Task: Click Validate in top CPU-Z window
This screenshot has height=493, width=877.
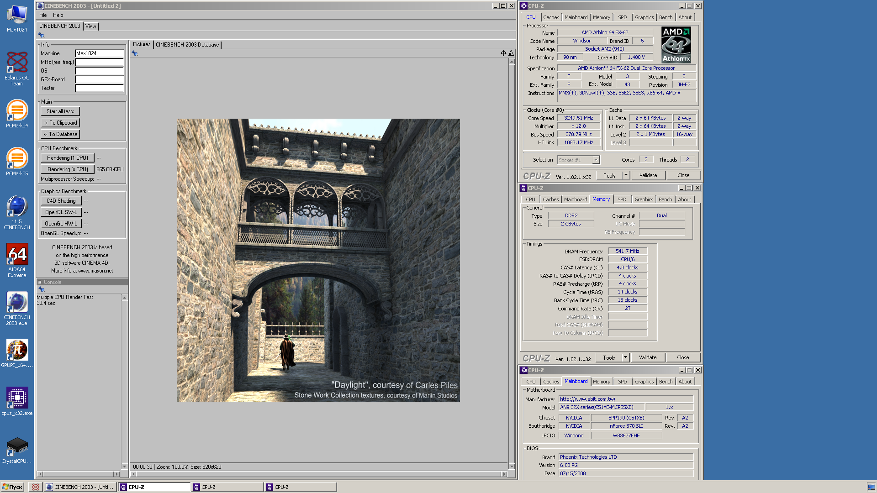Action: (648, 175)
